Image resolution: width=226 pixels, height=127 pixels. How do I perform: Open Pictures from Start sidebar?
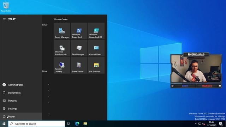(x=21, y=101)
